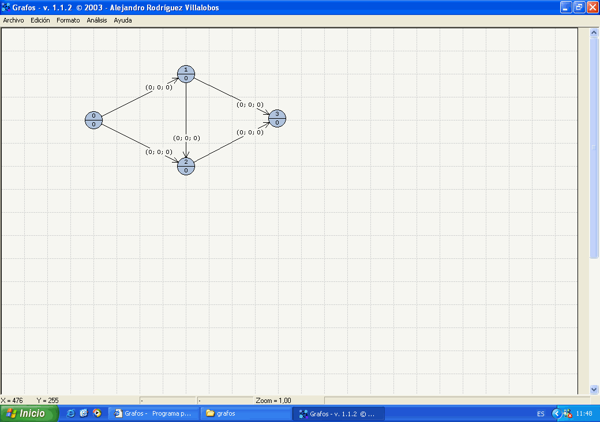Launch Internet Explorer from quick launch
The height and width of the screenshot is (422, 600).
[71, 413]
